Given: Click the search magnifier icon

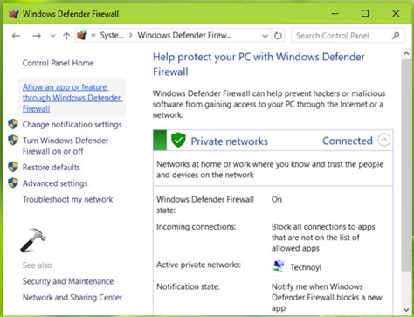Looking at the screenshot, I should coord(396,36).
